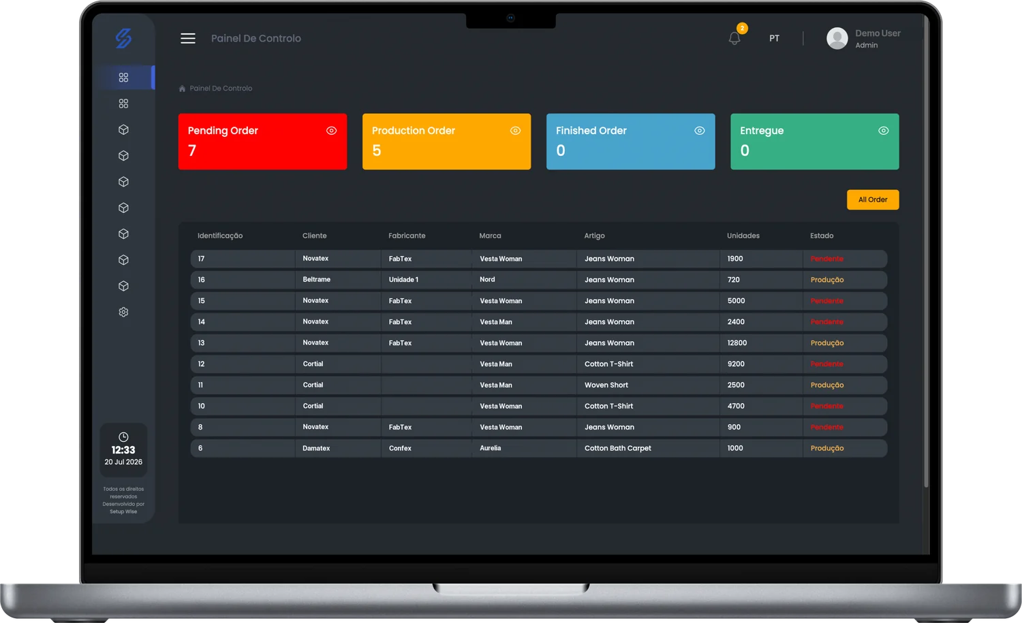
Task: Open the second, non-highlighted grid icon
Action: click(x=123, y=103)
